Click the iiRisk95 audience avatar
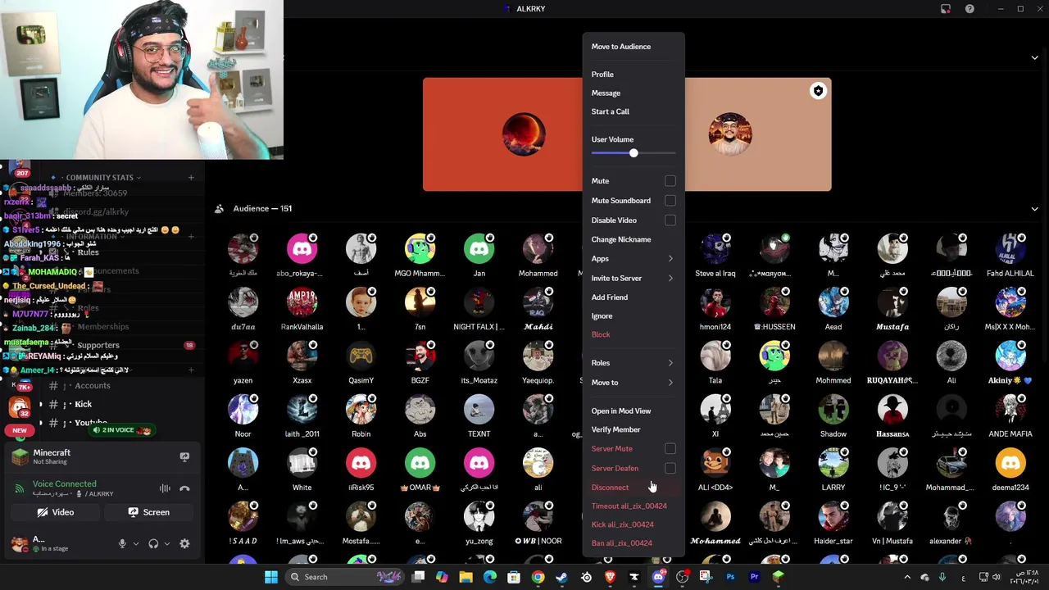Image resolution: width=1049 pixels, height=590 pixels. [361, 463]
